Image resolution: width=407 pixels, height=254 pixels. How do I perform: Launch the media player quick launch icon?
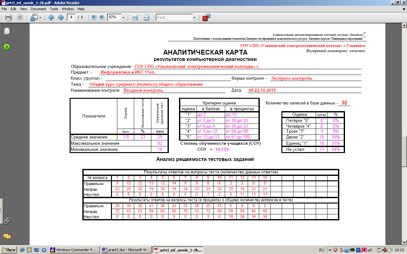pos(29,250)
